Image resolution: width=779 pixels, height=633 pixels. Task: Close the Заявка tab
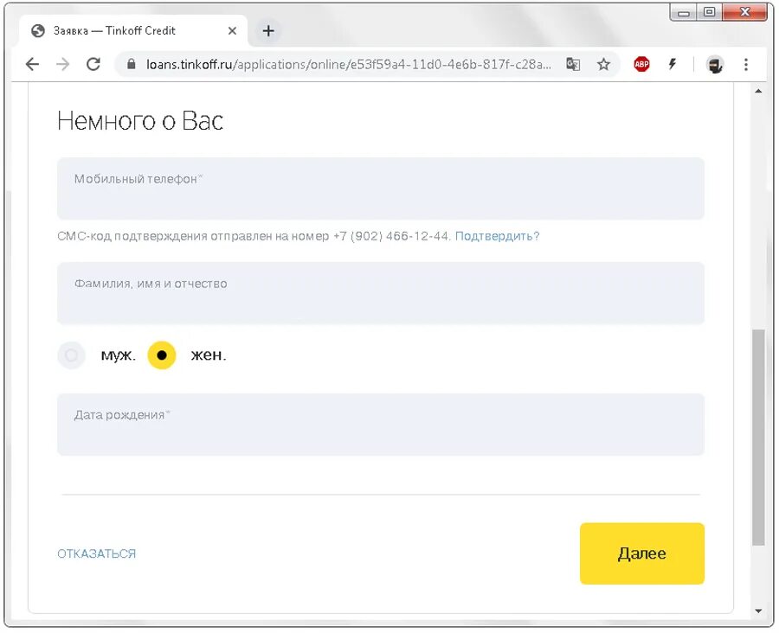coord(232,31)
